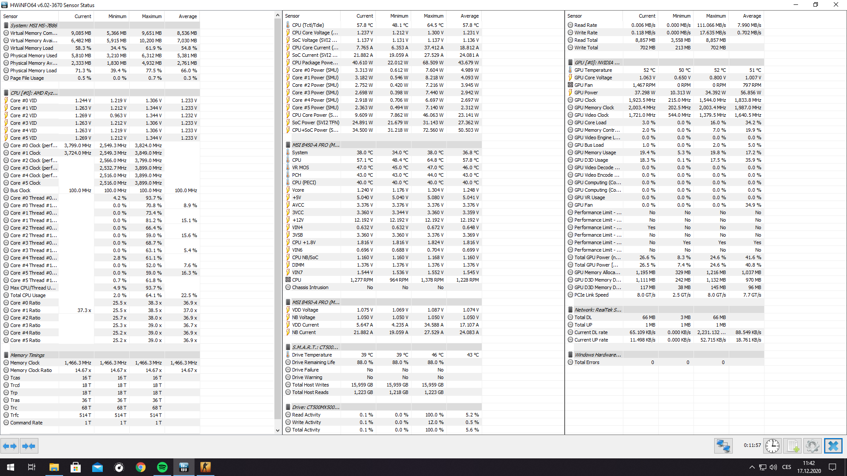Open Counter-Strike icon in taskbar
The height and width of the screenshot is (476, 847).
click(x=205, y=467)
